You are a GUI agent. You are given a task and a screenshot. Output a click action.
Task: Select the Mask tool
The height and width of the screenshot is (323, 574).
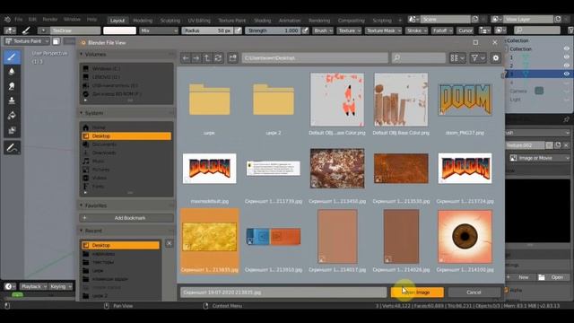click(x=12, y=130)
